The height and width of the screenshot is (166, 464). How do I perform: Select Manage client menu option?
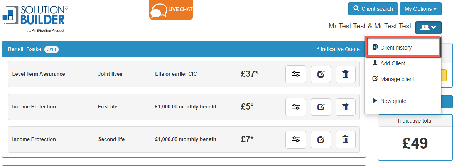397,79
